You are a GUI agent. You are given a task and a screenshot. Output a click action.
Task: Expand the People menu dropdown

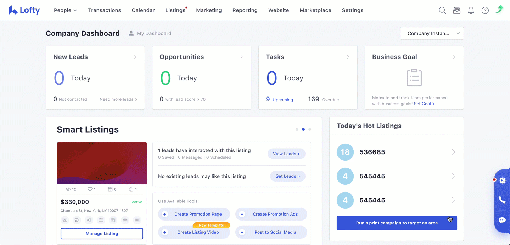pyautogui.click(x=65, y=10)
